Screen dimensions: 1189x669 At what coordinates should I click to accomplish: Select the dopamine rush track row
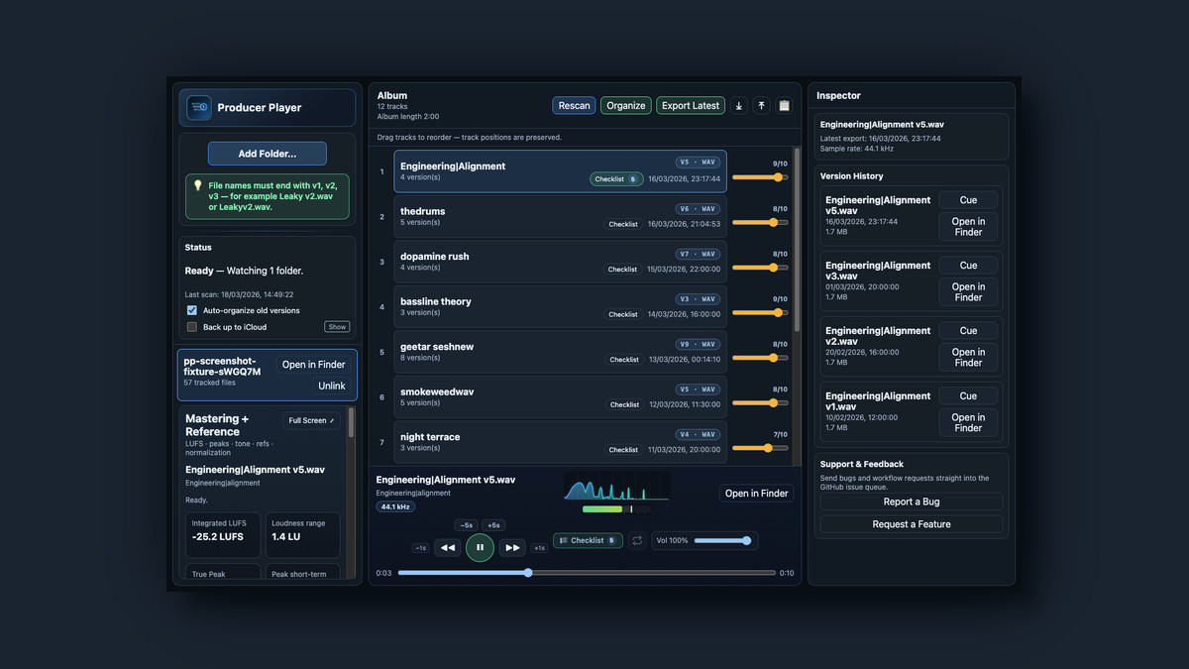click(495, 262)
